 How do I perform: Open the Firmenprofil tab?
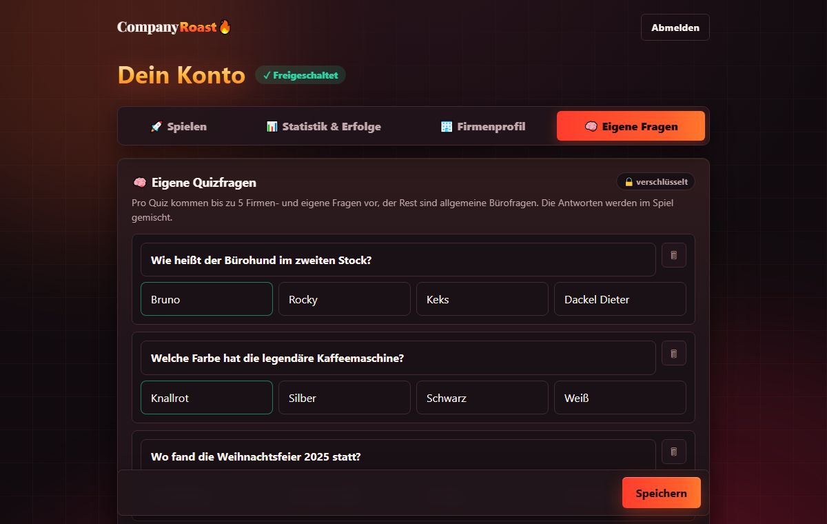[x=482, y=126]
